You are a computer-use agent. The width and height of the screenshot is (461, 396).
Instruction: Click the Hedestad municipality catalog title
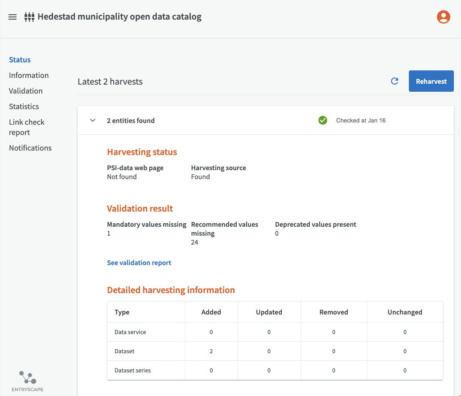pyautogui.click(x=119, y=17)
